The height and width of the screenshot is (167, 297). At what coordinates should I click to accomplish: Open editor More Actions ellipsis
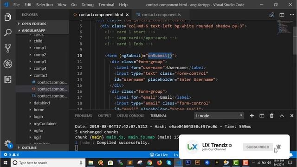click(292, 15)
